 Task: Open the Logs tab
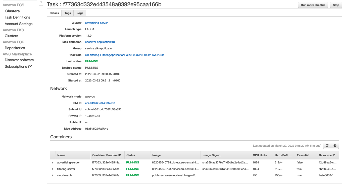pos(80,13)
